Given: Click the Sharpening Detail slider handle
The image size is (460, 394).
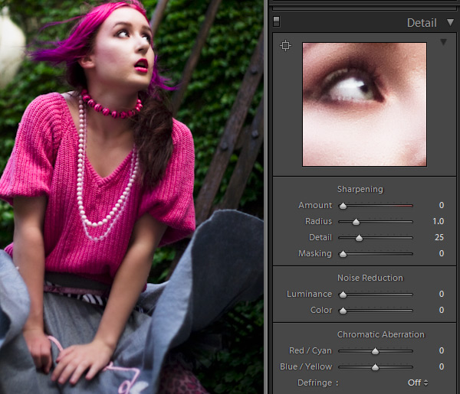Looking at the screenshot, I should coord(359,238).
